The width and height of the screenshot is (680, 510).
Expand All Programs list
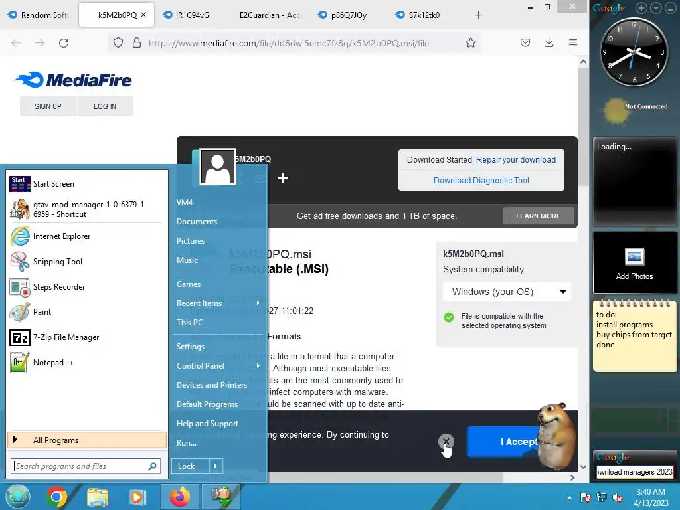click(87, 440)
